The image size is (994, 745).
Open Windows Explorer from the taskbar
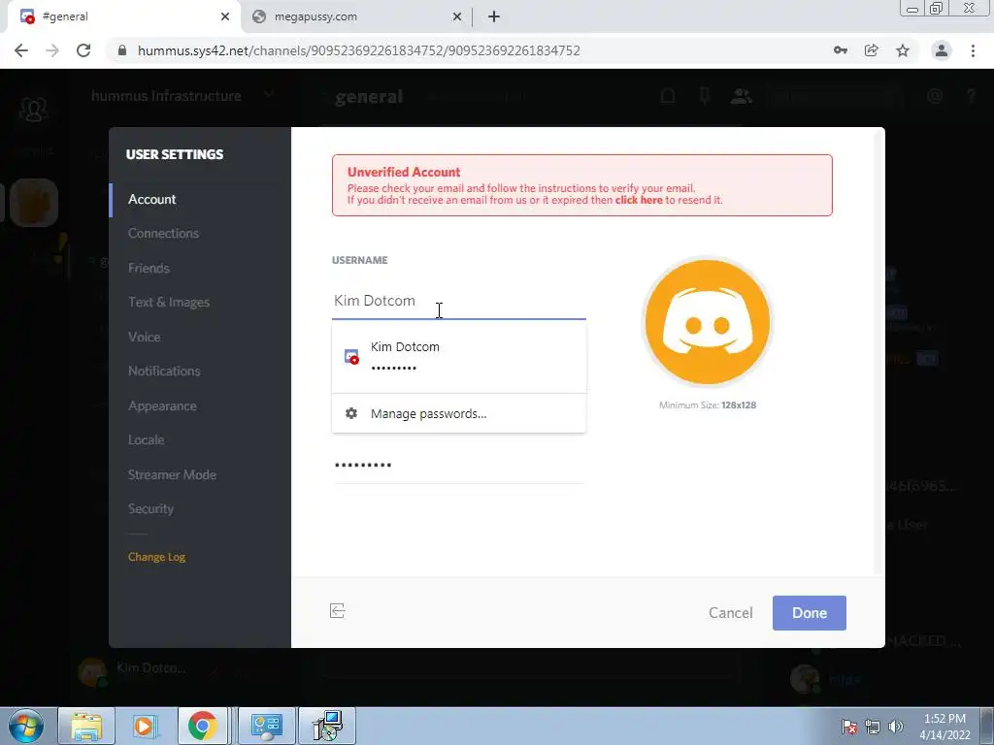pyautogui.click(x=86, y=726)
